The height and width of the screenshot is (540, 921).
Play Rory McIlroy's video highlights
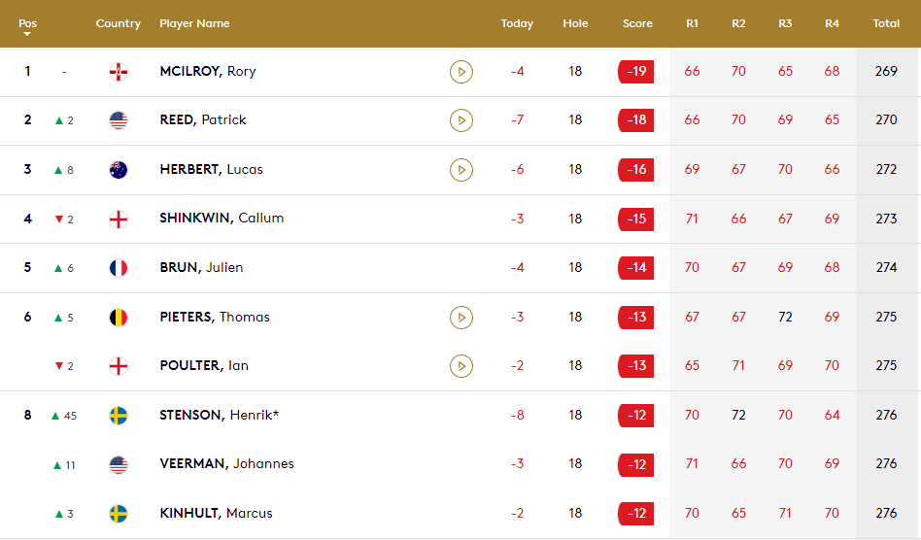pyautogui.click(x=461, y=72)
